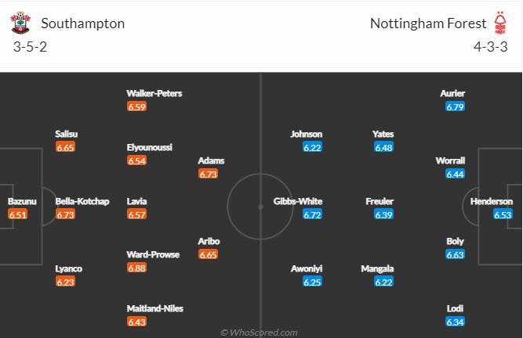Click the Awoniyi player label
This screenshot has width=523, height=338.
coord(307,268)
